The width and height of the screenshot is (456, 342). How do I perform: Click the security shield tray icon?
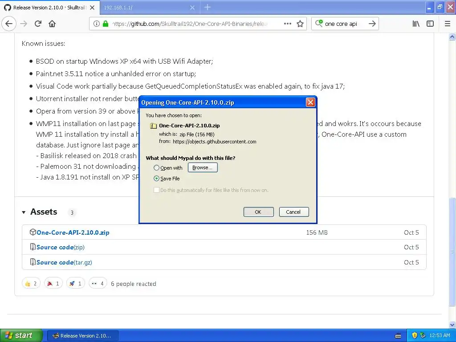pos(415,335)
